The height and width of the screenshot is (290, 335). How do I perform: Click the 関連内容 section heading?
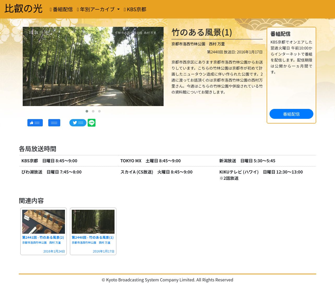pos(31,201)
